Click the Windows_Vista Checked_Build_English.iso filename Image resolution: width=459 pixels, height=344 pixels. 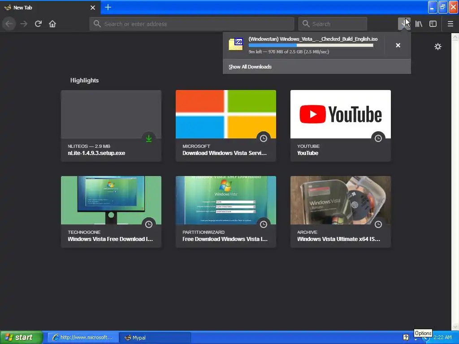[x=313, y=39]
